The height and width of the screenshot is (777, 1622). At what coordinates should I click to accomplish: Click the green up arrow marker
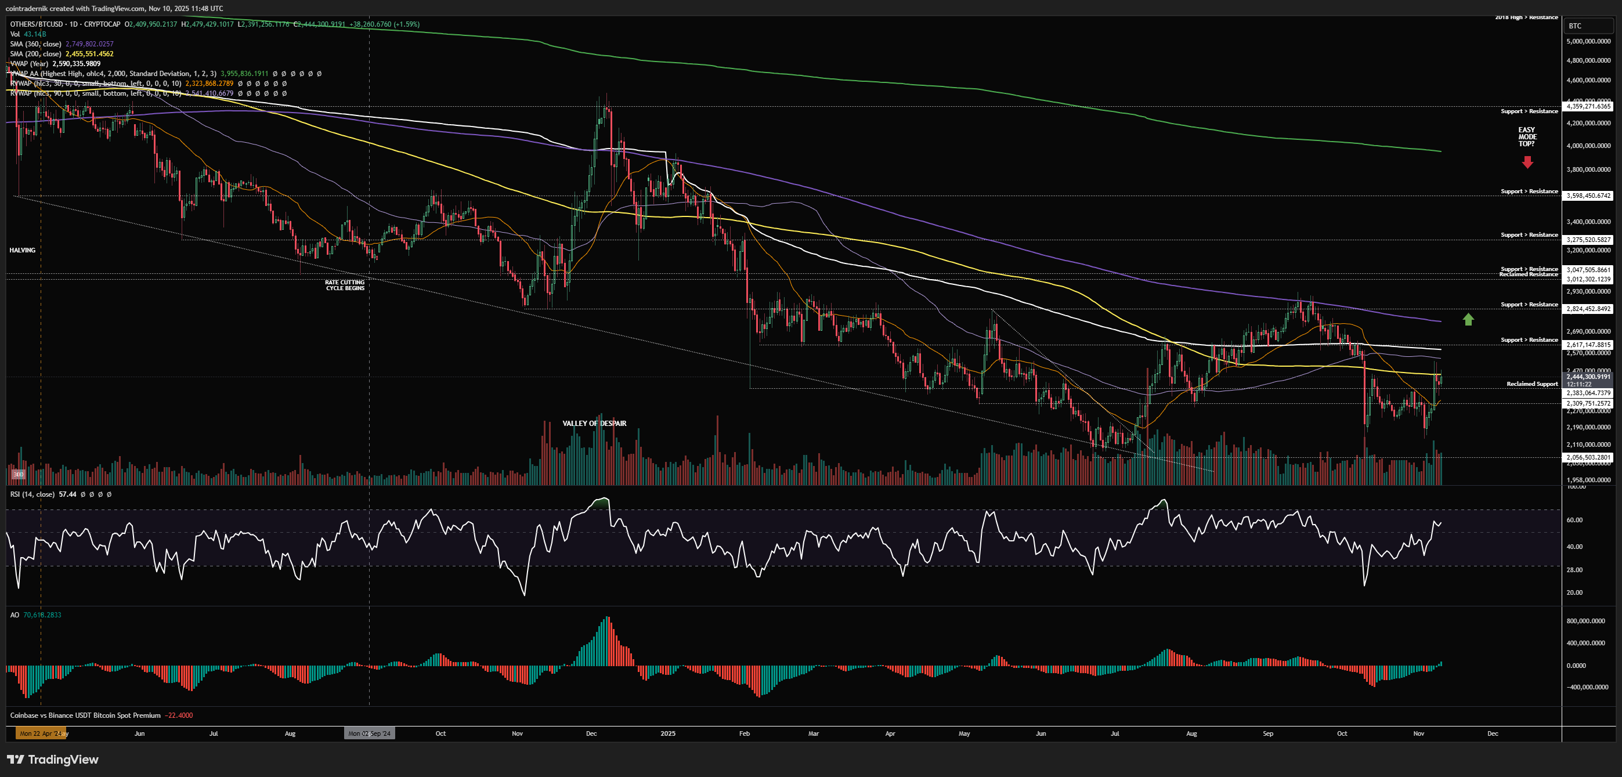point(1468,319)
